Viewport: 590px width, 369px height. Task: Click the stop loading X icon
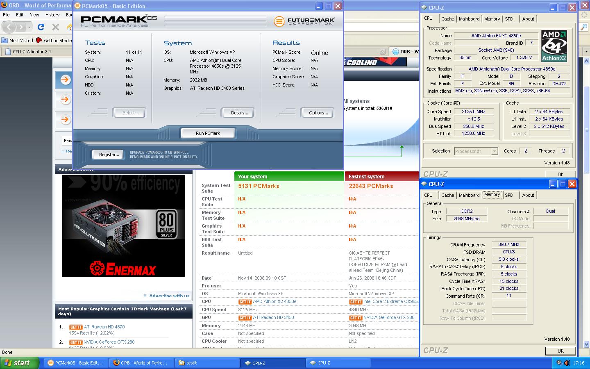click(56, 27)
